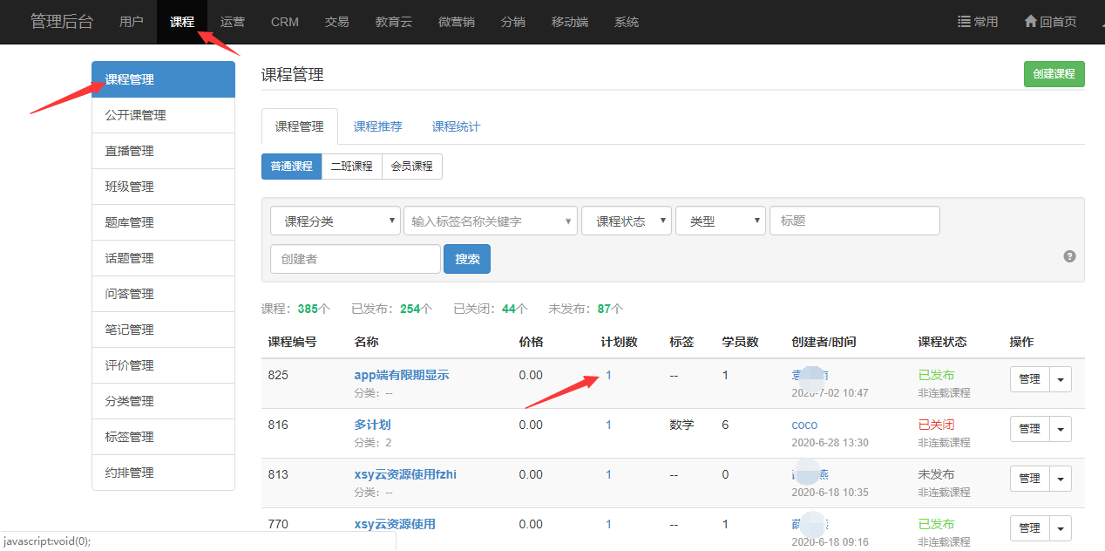Viewport: 1105px width, 551px height.
Task: Open course link app端有限期显示
Action: tap(401, 375)
